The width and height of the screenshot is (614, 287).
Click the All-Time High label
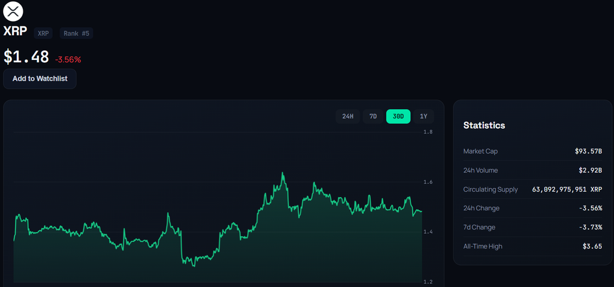pos(483,247)
